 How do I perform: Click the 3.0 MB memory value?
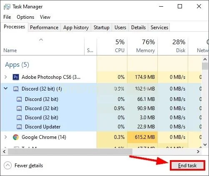(147, 118)
